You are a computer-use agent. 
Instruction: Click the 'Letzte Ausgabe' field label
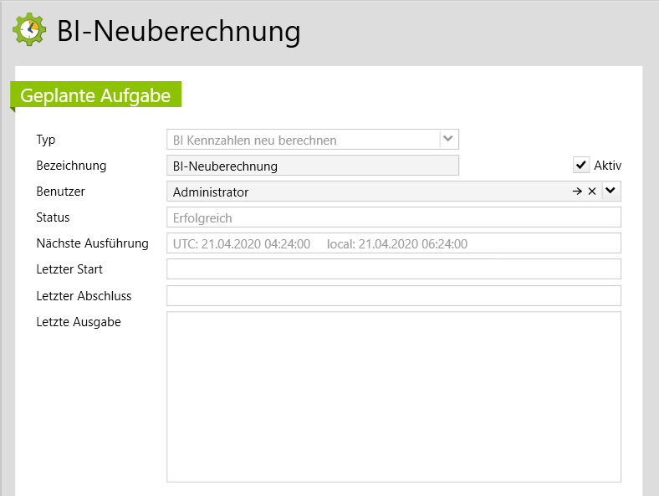pos(79,322)
